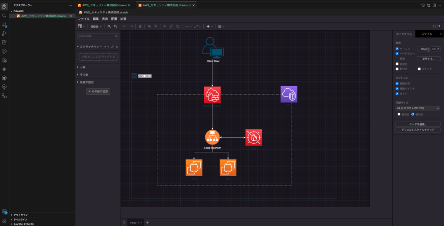The width and height of the screenshot is (444, 226).
Task: Click the Load Balancer icon on canvas
Action: tap(212, 138)
